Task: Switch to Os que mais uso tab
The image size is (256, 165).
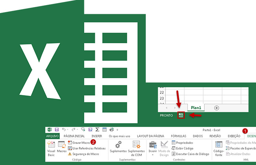Action: 119,136
